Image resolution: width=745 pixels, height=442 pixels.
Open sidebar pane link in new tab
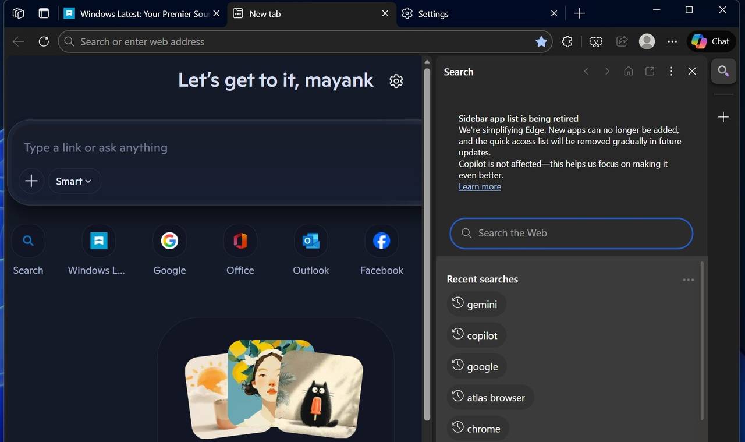click(x=650, y=71)
